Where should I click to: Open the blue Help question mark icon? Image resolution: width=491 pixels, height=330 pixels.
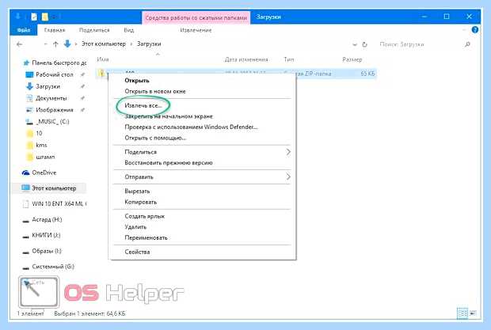[x=474, y=30]
